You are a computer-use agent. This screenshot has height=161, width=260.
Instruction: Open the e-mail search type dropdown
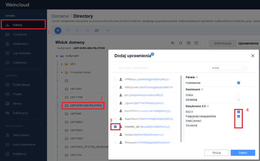[x=228, y=68]
